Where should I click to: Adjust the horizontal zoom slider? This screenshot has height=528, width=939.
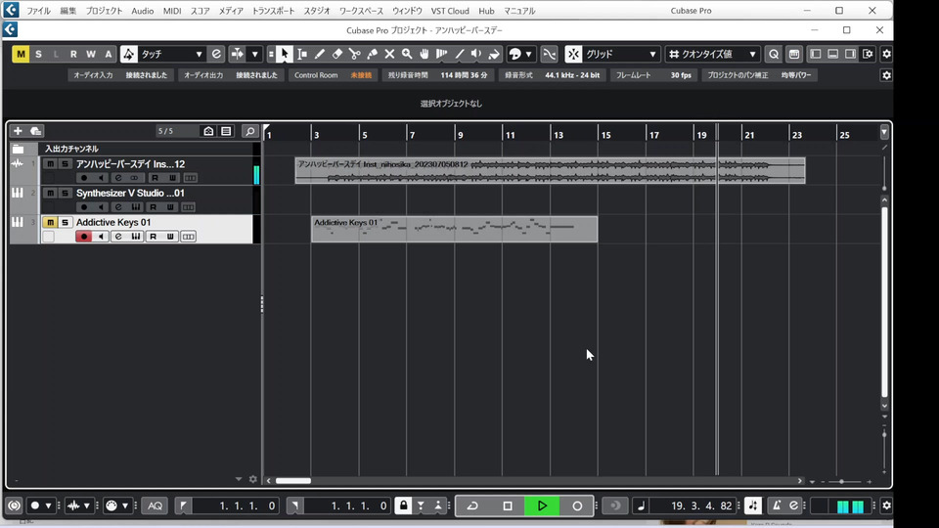[841, 481]
